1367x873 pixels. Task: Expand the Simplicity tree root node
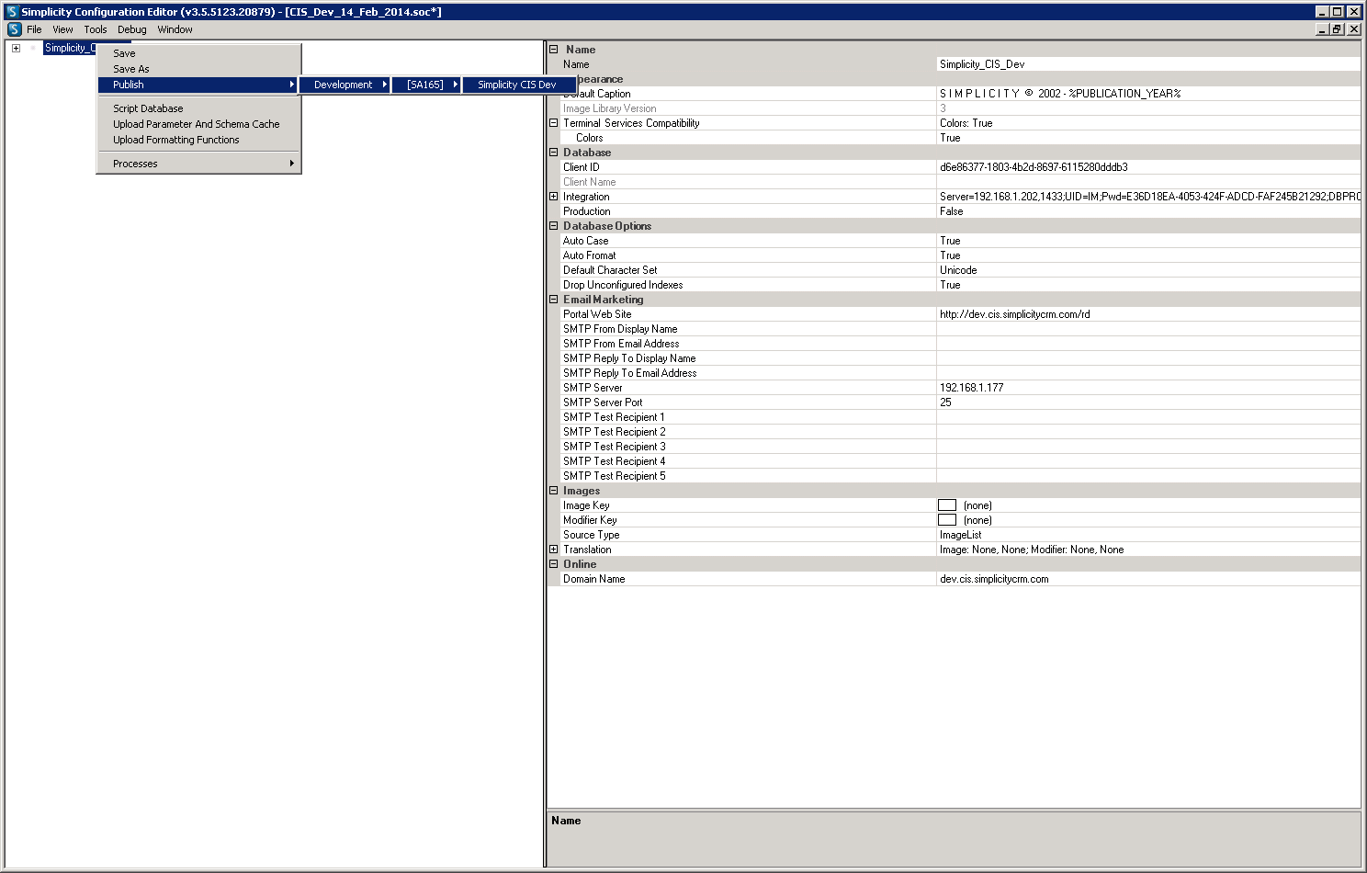[16, 48]
